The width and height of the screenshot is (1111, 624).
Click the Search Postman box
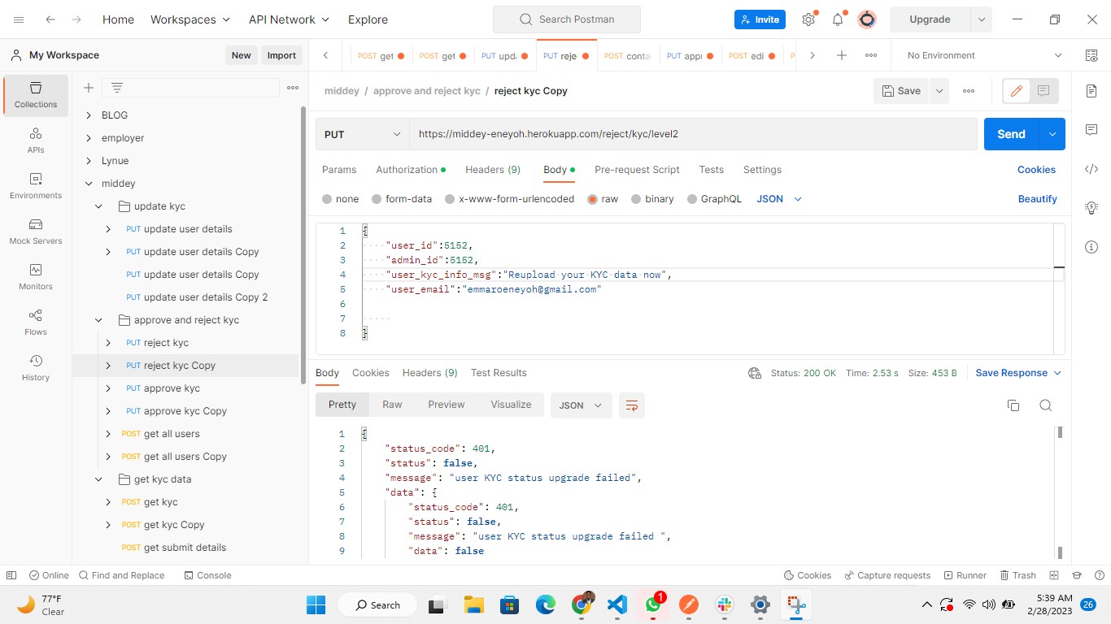(x=567, y=19)
